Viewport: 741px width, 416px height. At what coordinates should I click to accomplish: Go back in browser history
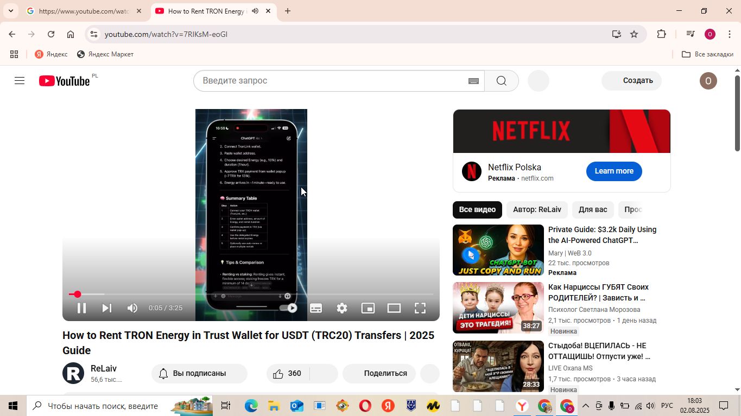[x=12, y=34]
